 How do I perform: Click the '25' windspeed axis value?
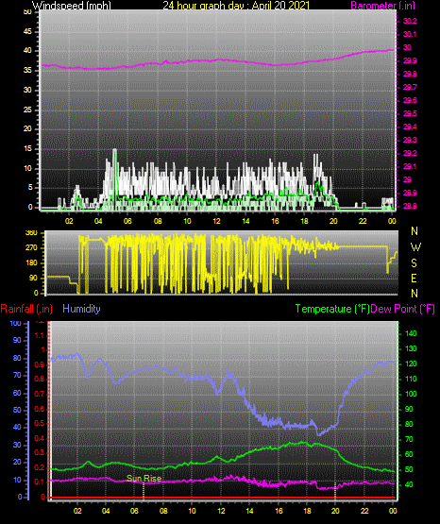27,110
